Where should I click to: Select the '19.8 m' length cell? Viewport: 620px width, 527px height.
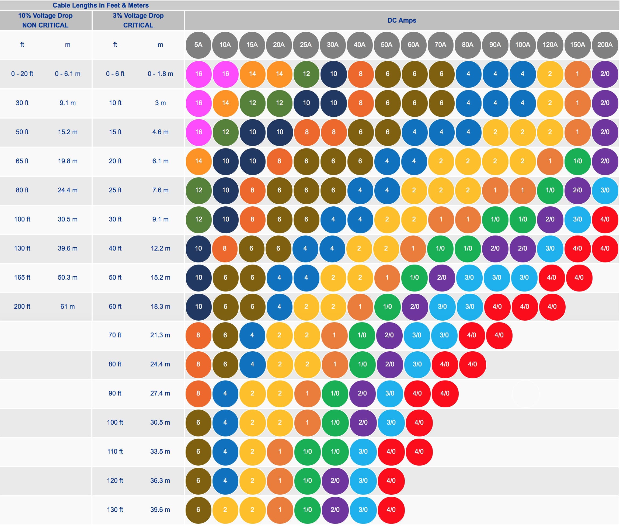tap(68, 161)
